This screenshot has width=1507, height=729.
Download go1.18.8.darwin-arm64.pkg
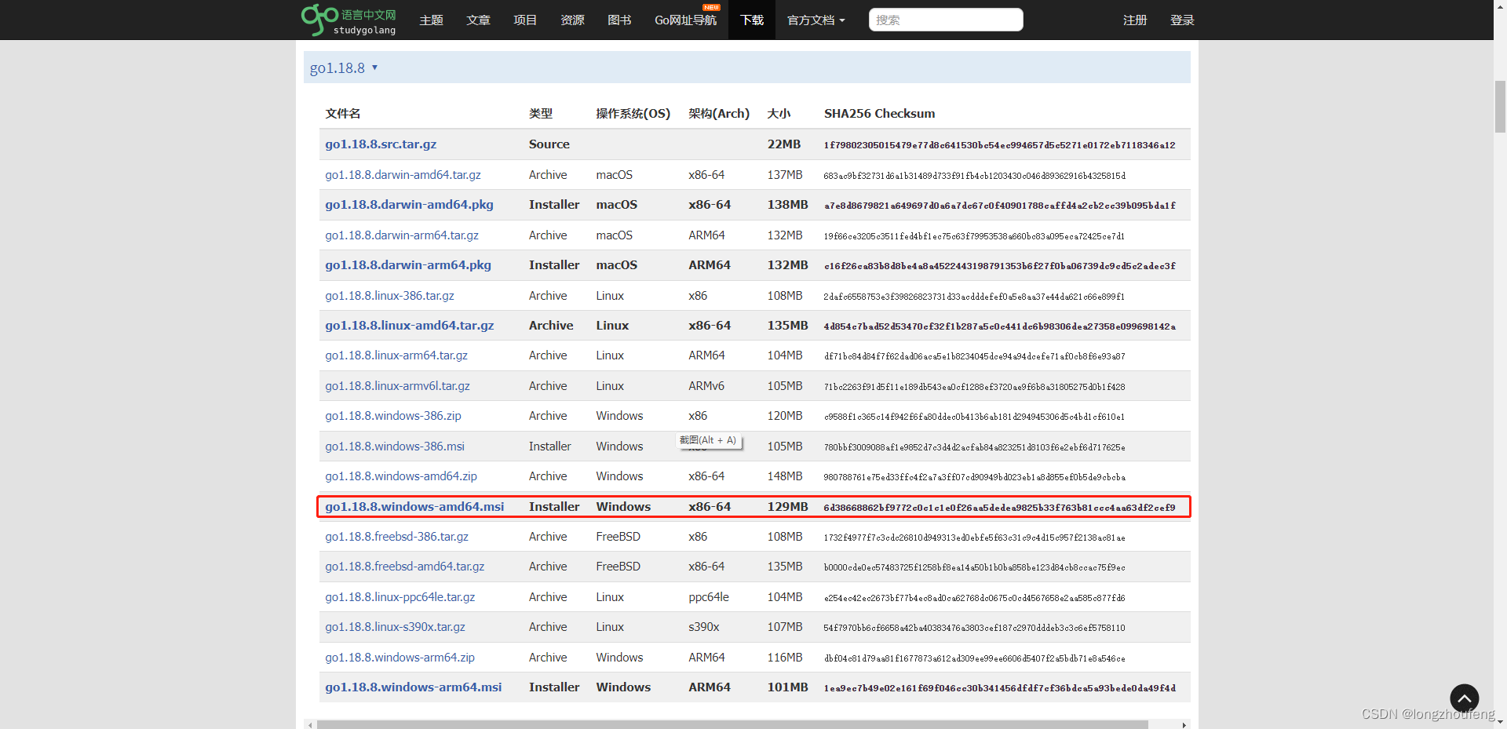coord(408,265)
